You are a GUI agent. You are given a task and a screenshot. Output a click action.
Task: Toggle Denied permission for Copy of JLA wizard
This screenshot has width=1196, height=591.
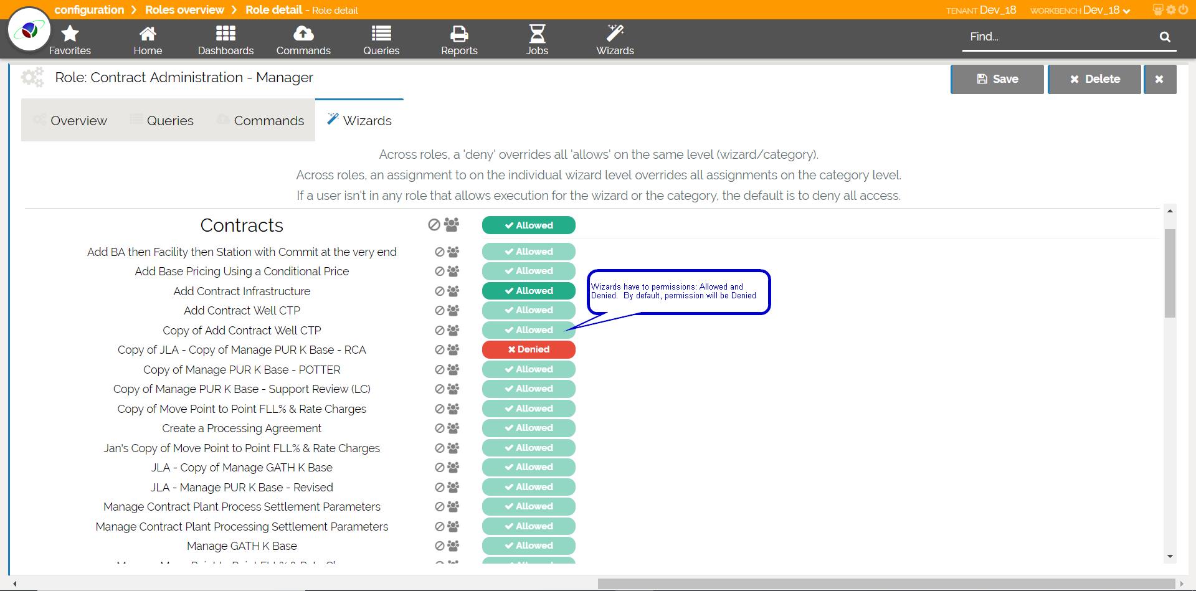[x=528, y=349]
